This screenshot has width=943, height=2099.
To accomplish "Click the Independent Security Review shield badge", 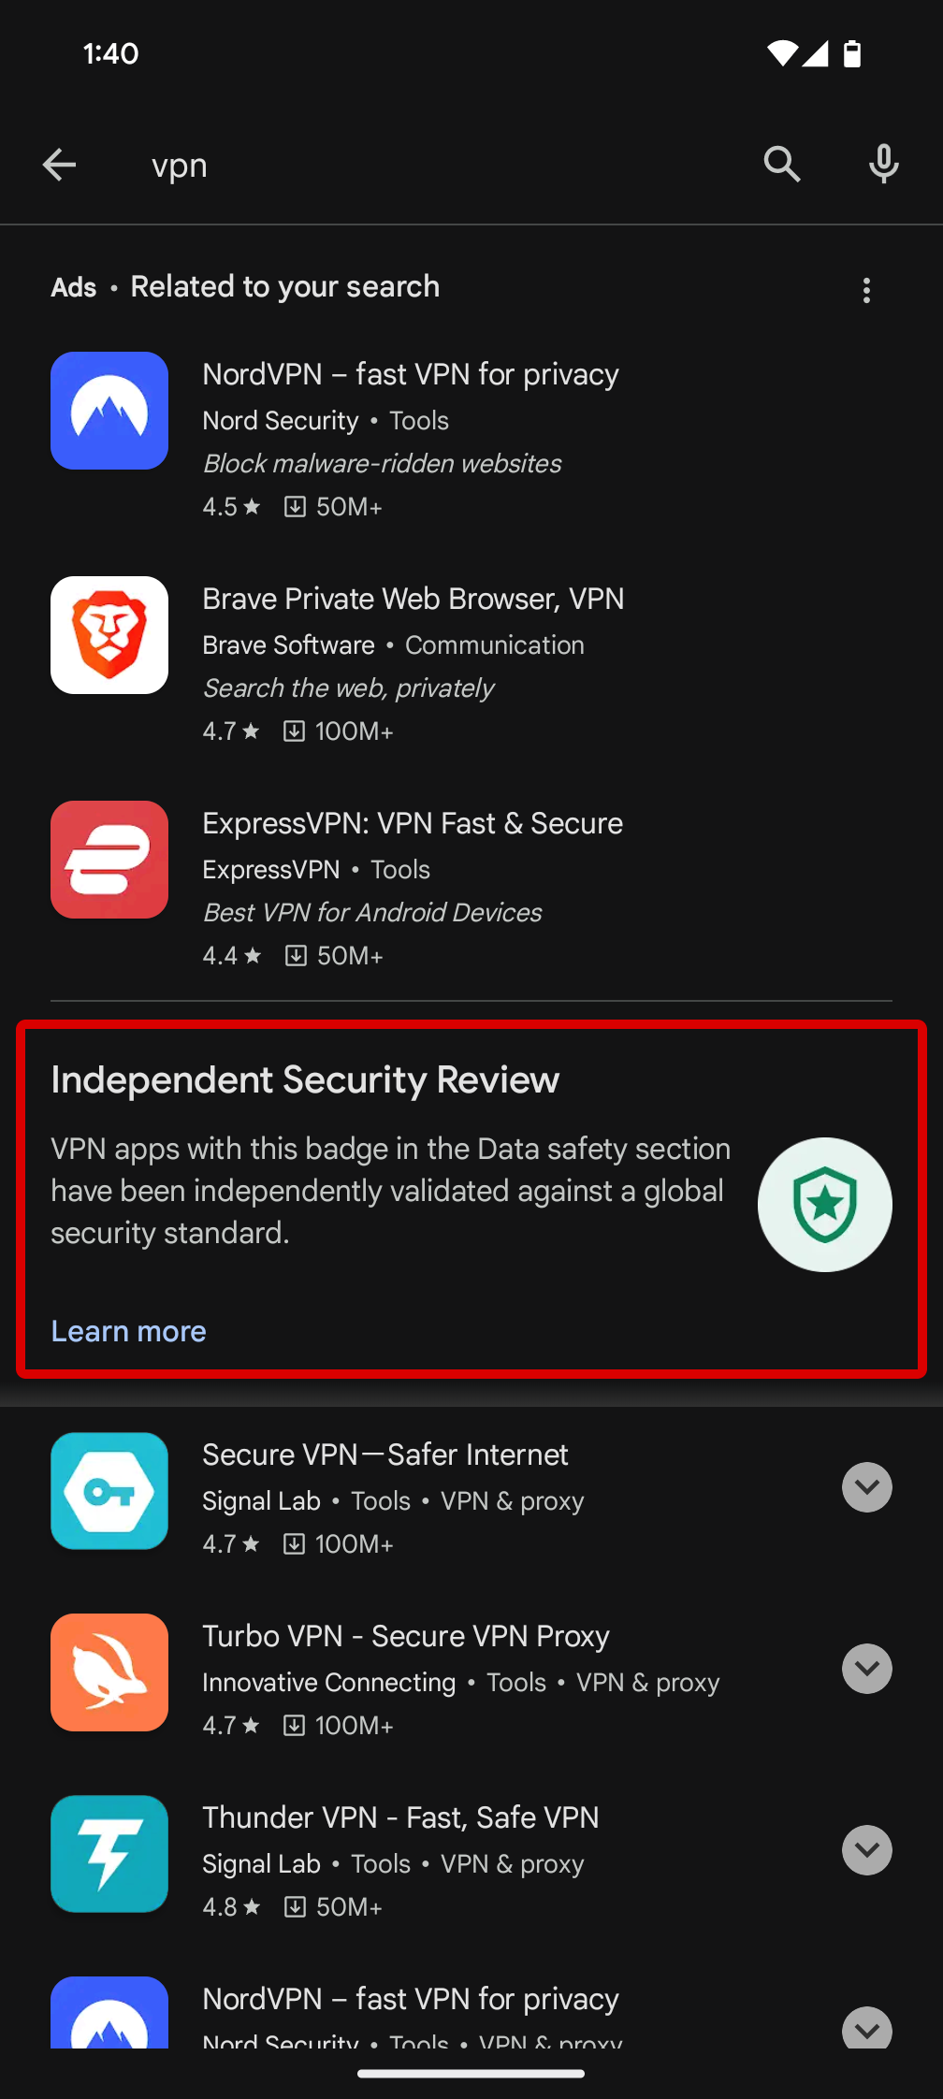I will 824,1205.
